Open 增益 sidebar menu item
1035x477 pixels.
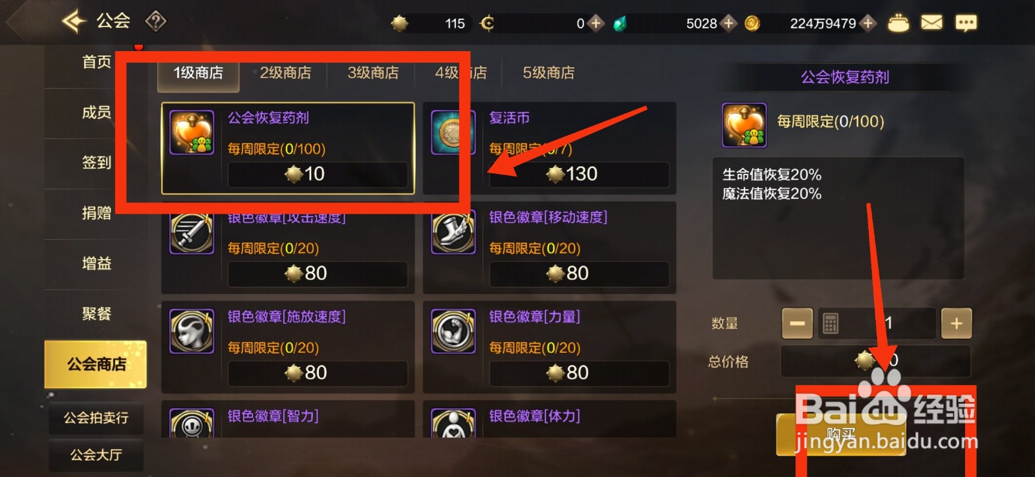96,263
